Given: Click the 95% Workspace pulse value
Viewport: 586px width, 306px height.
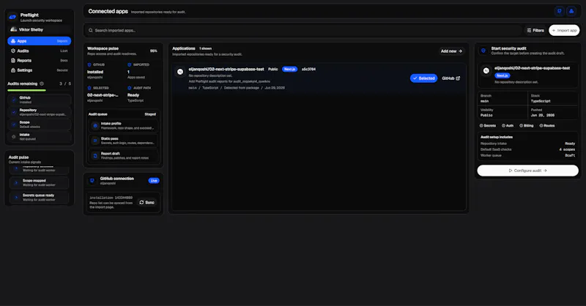Looking at the screenshot, I should click(x=154, y=51).
